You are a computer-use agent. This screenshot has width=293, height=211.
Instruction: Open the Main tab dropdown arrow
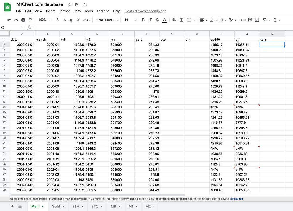click(x=43, y=207)
